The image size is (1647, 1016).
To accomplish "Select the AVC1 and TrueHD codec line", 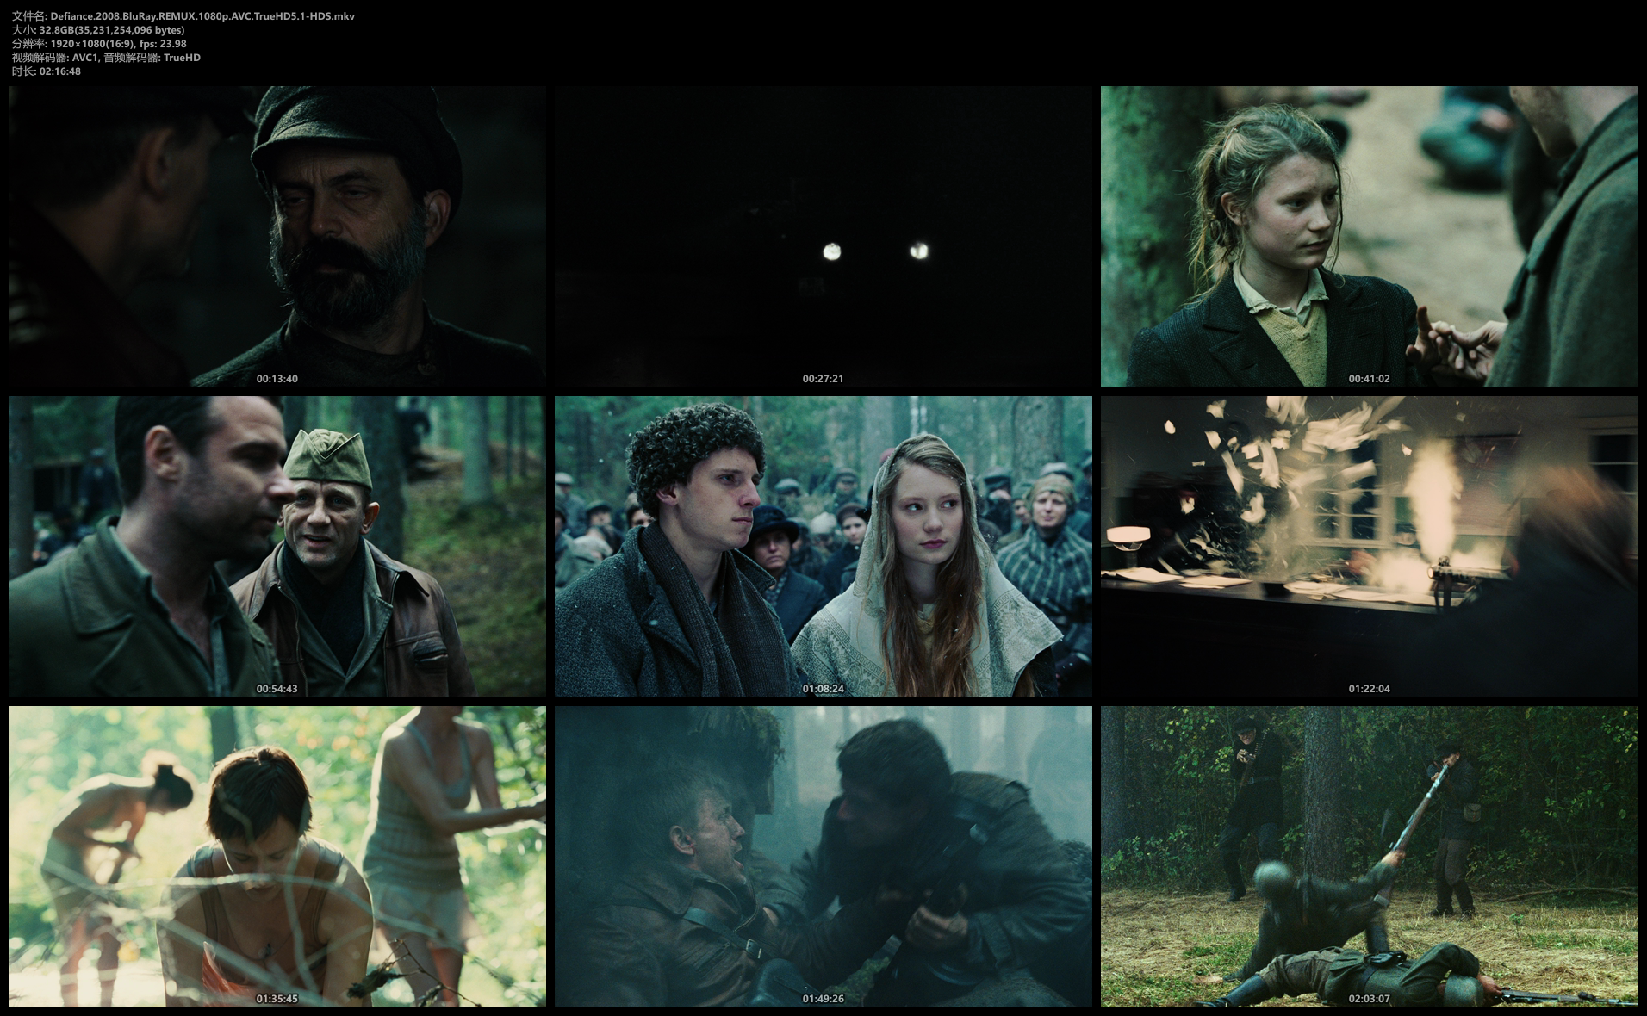I will (106, 58).
